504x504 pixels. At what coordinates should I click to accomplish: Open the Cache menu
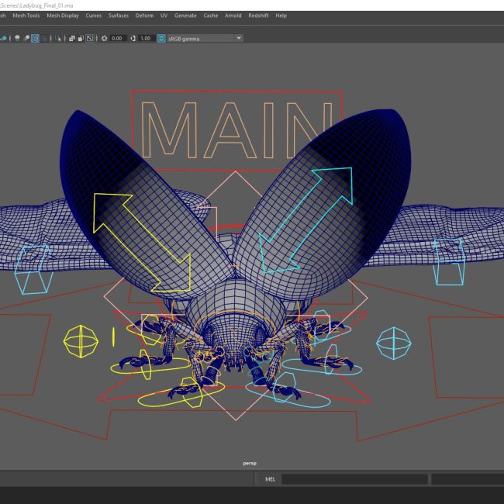coord(211,16)
